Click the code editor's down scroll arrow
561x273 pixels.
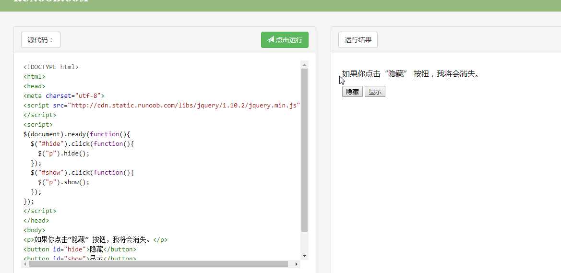coord(304,255)
